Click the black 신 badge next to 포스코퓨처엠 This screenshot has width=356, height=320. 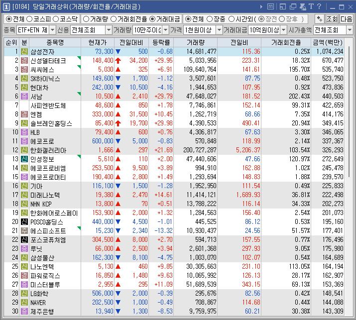pos(24,240)
